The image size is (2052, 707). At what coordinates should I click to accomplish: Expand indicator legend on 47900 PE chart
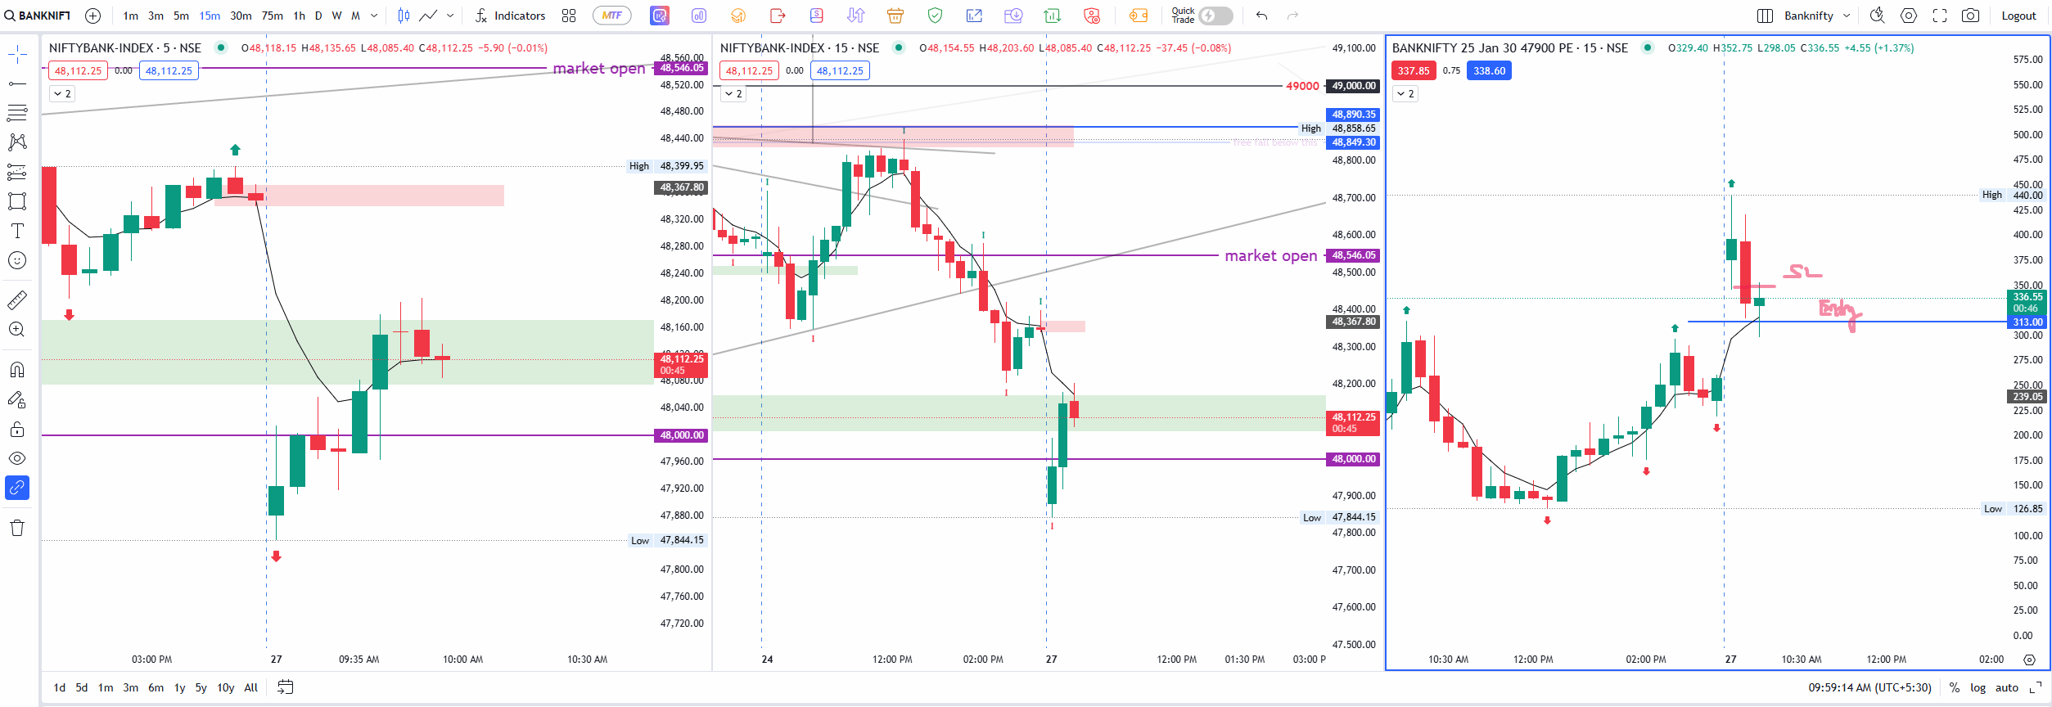pyautogui.click(x=1405, y=94)
